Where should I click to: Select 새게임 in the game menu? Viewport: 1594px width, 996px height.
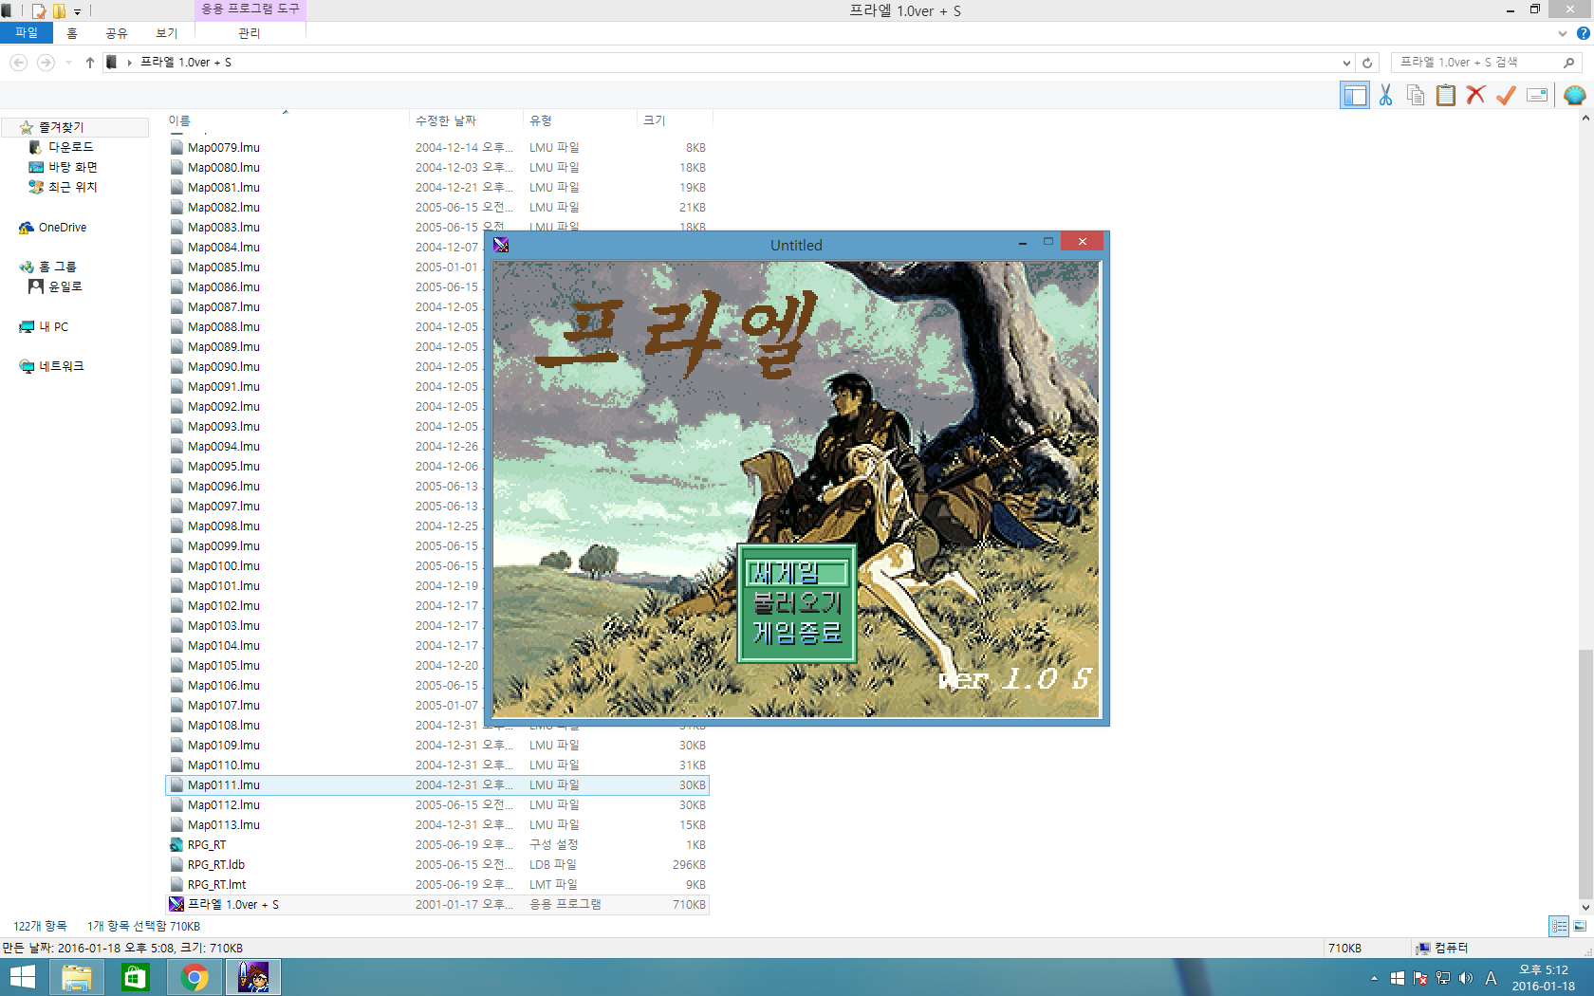click(x=797, y=573)
